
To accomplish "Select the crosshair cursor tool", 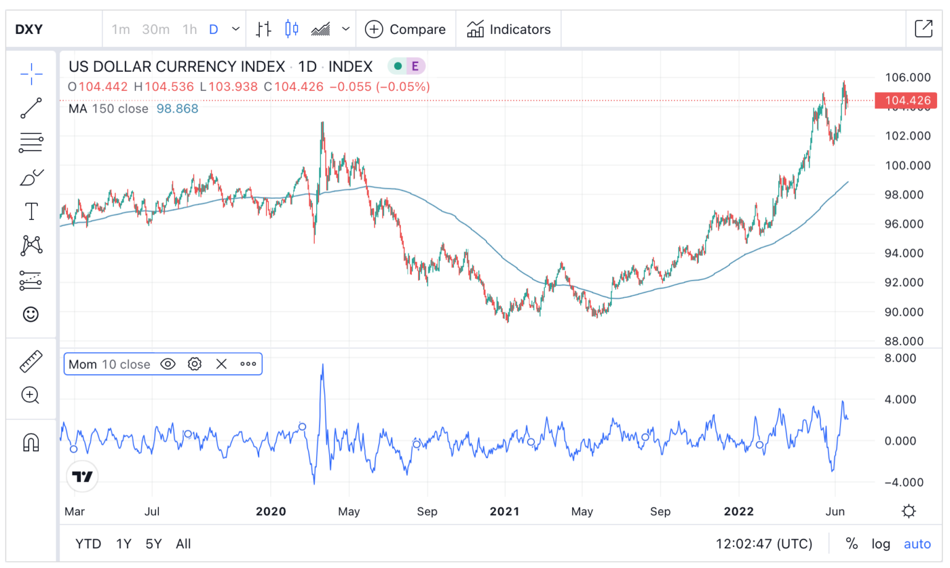I will pyautogui.click(x=30, y=74).
